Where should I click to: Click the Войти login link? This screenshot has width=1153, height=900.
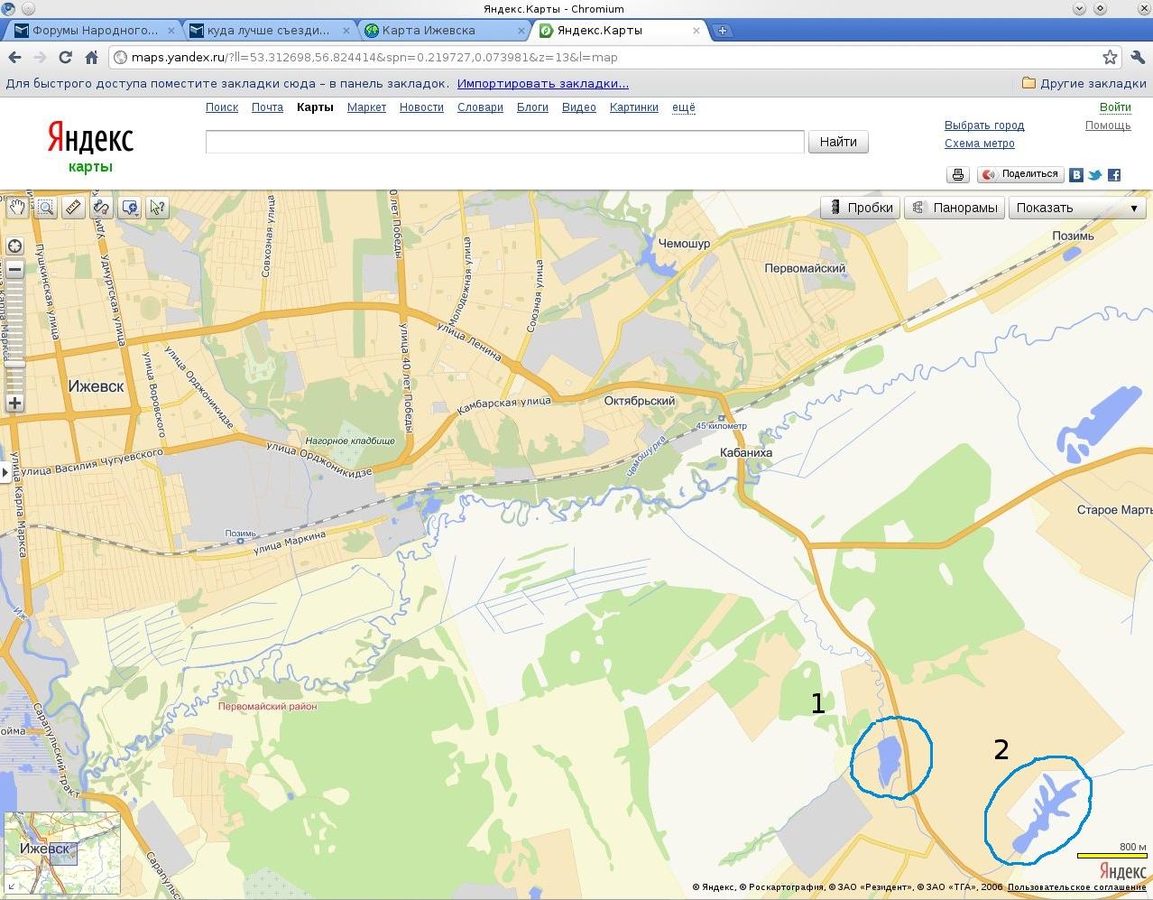point(1115,107)
